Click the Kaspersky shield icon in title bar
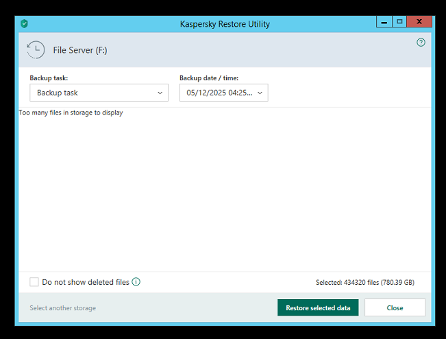This screenshot has width=446, height=339. 25,23
